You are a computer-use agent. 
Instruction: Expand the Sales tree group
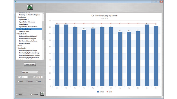17,46
